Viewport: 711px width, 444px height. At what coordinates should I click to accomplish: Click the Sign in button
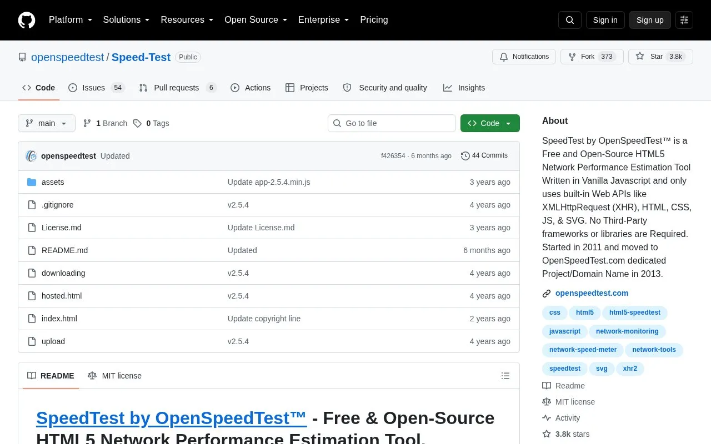click(605, 20)
